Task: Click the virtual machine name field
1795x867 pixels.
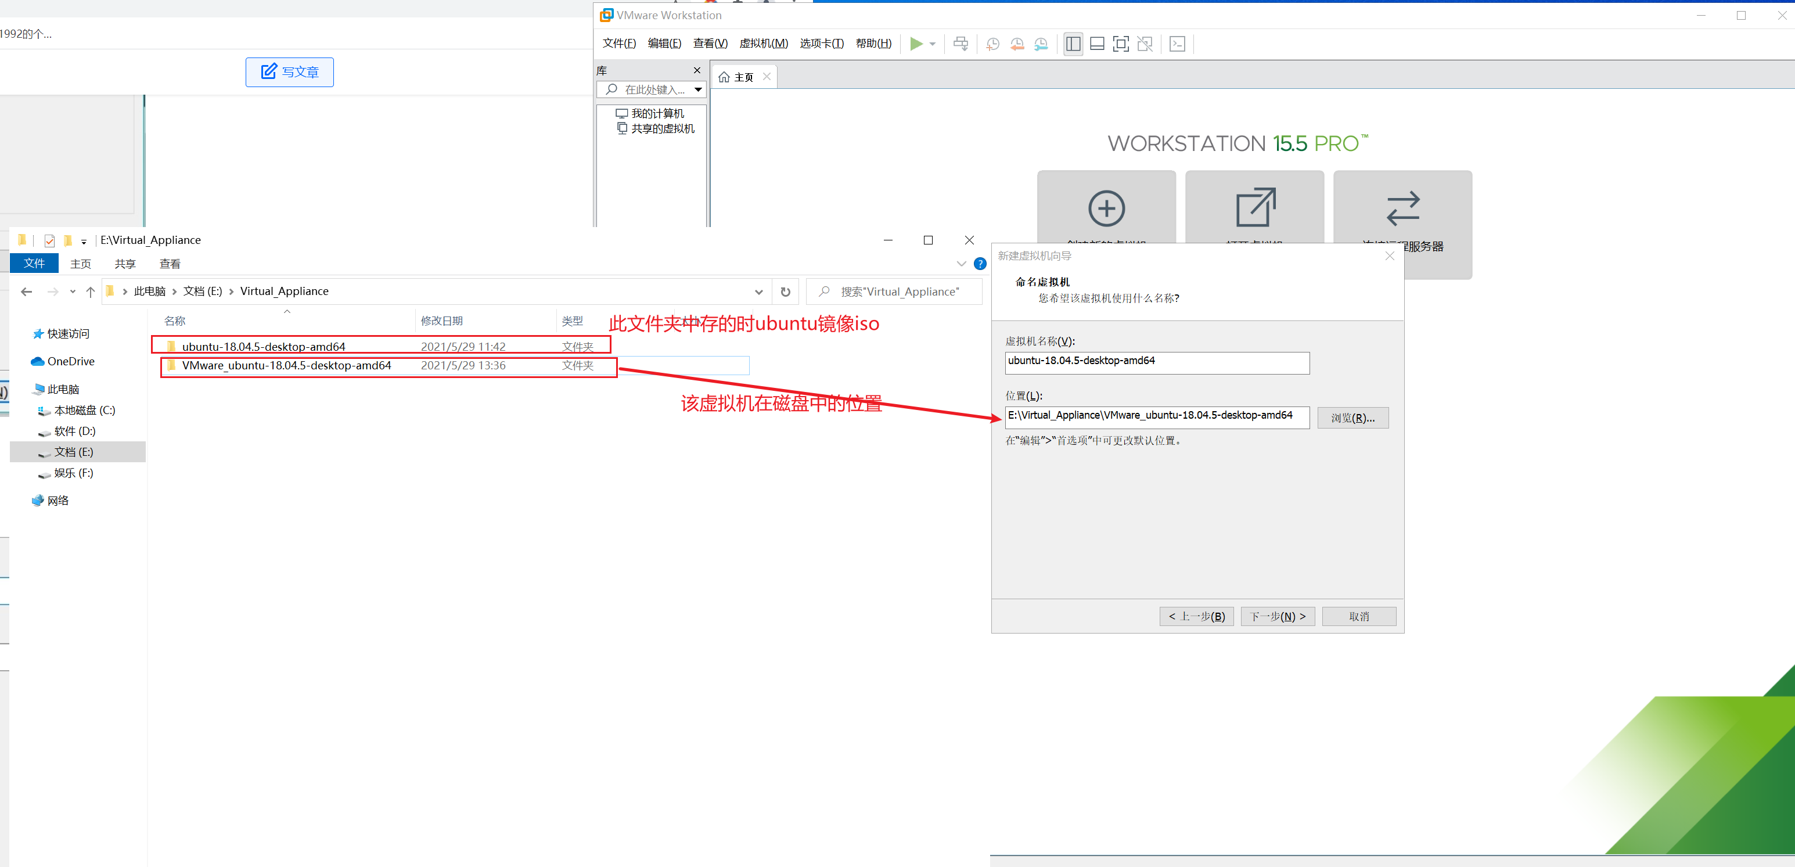Action: tap(1157, 362)
